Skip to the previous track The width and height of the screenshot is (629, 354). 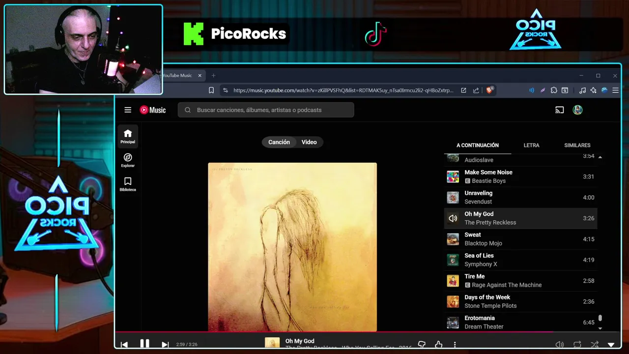pos(124,345)
